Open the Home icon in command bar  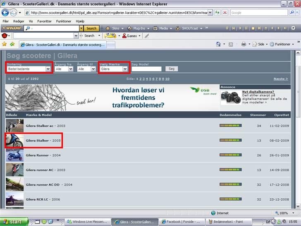coord(218,44)
